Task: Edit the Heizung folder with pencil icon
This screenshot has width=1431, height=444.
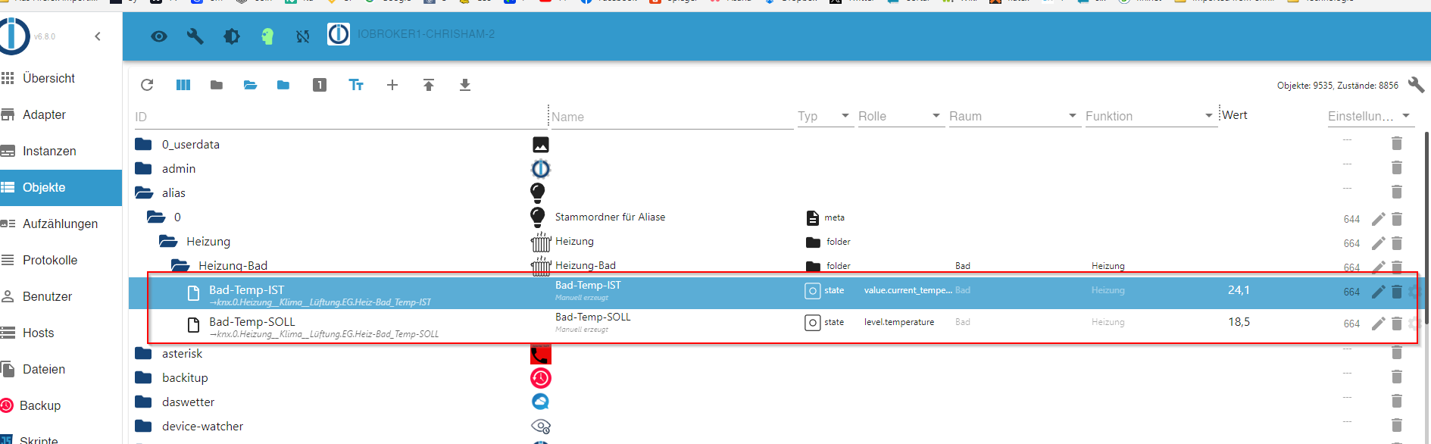Action: point(1379,243)
